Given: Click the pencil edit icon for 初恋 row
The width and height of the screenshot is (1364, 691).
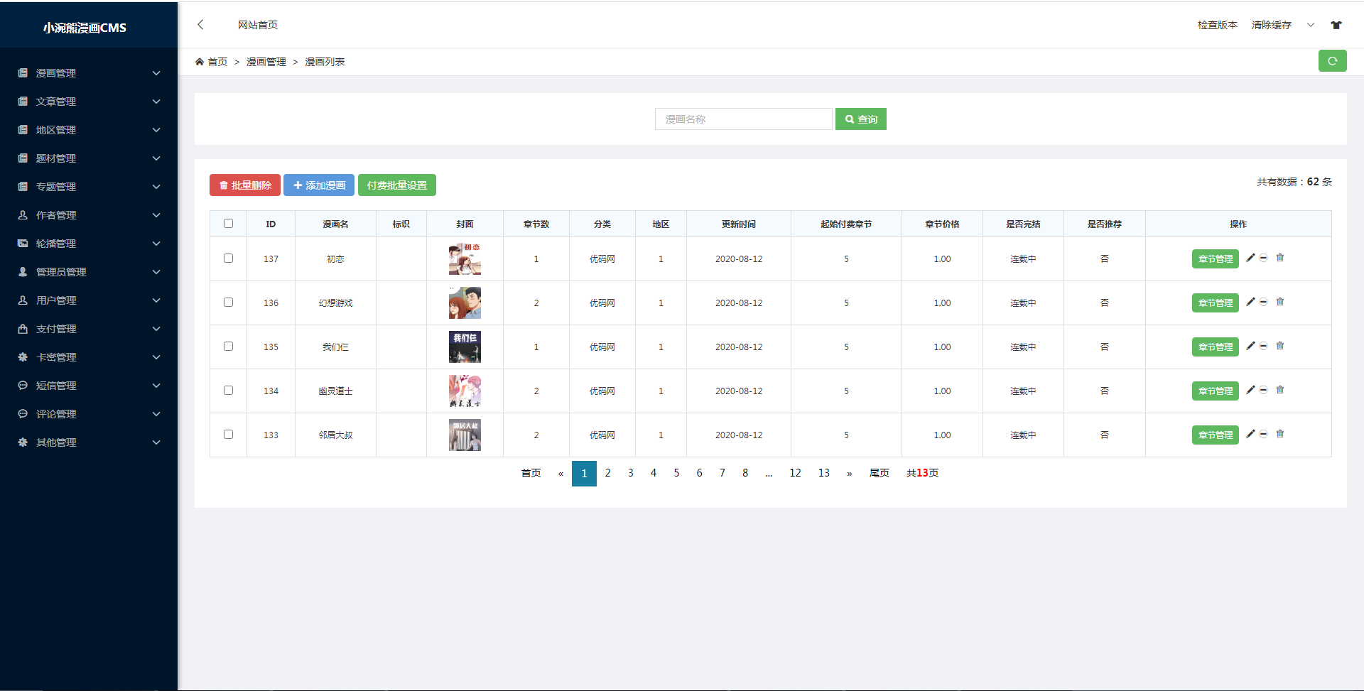Looking at the screenshot, I should 1250,258.
